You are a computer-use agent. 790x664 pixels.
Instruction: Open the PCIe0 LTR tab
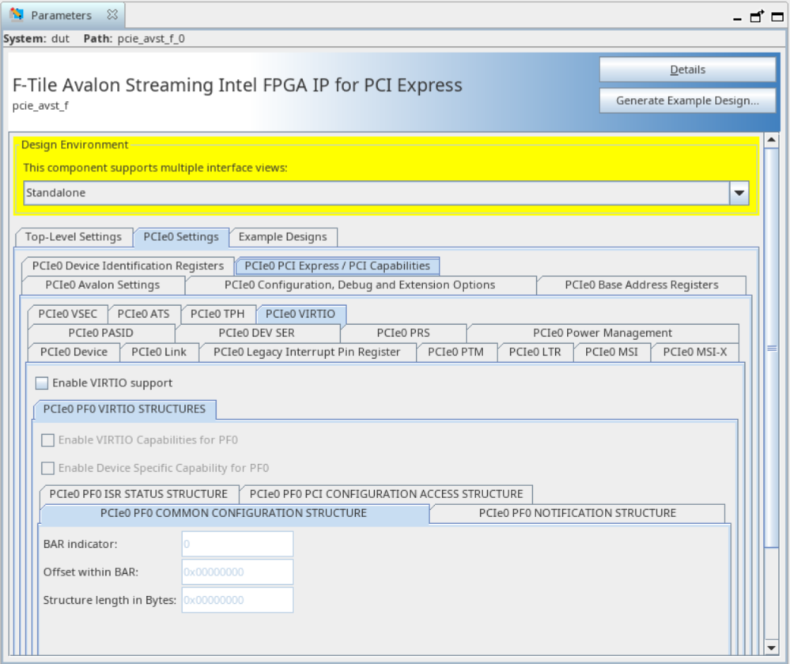click(535, 352)
